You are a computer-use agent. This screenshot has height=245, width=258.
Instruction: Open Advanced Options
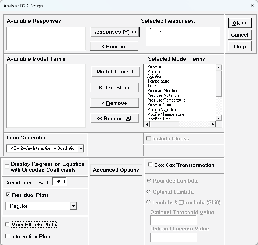[x=116, y=170]
